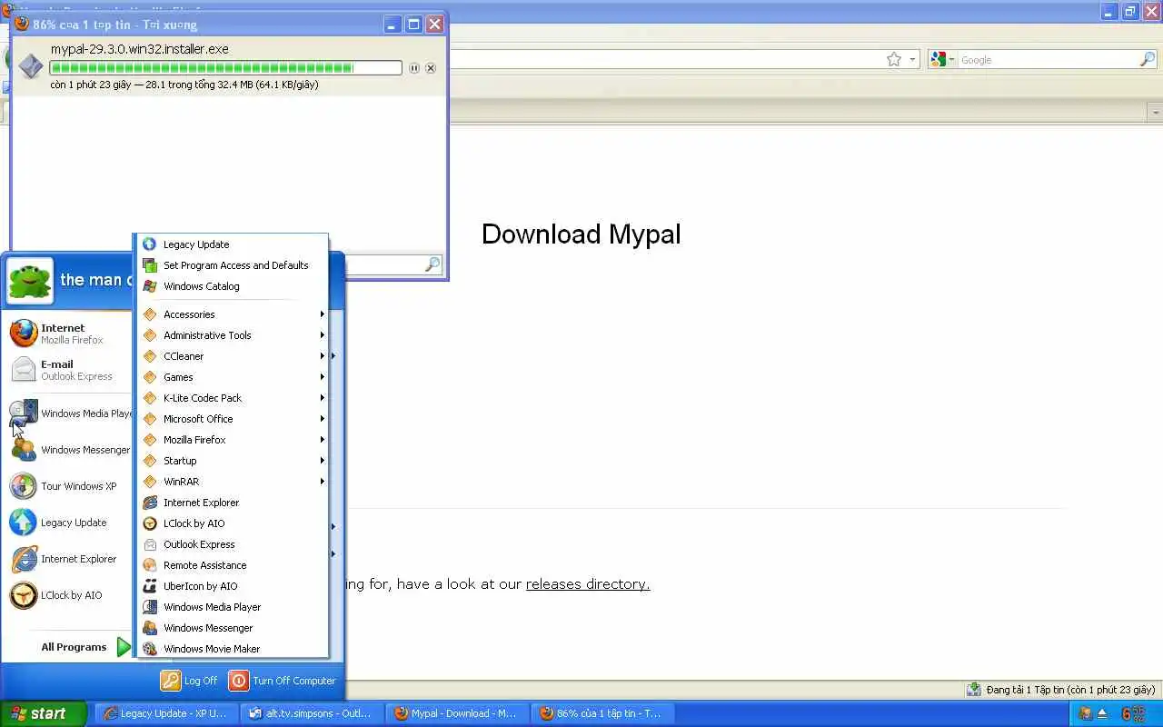Click the download progress bar
This screenshot has width=1163, height=727.
(225, 68)
